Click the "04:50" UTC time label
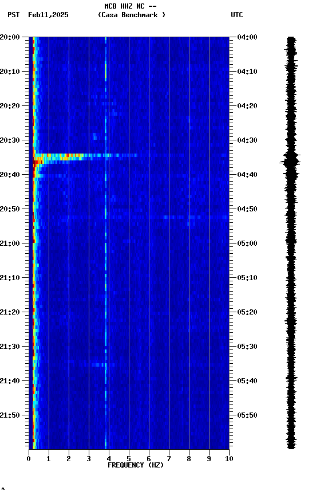Image resolution: width=316 pixels, height=495 pixels. tap(247, 209)
